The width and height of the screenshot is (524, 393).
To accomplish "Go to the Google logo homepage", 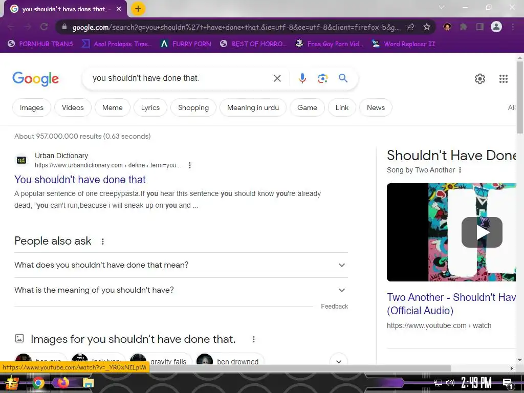I will click(x=36, y=79).
